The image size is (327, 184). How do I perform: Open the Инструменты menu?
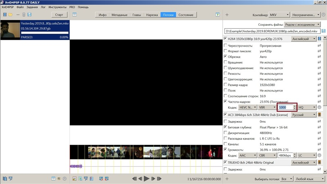(x=58, y=7)
